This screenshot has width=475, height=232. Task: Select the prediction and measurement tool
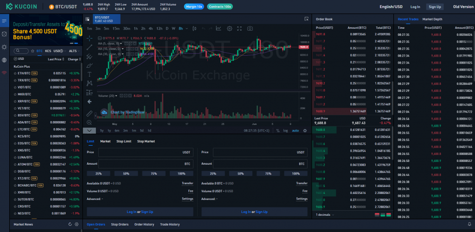[x=90, y=92]
